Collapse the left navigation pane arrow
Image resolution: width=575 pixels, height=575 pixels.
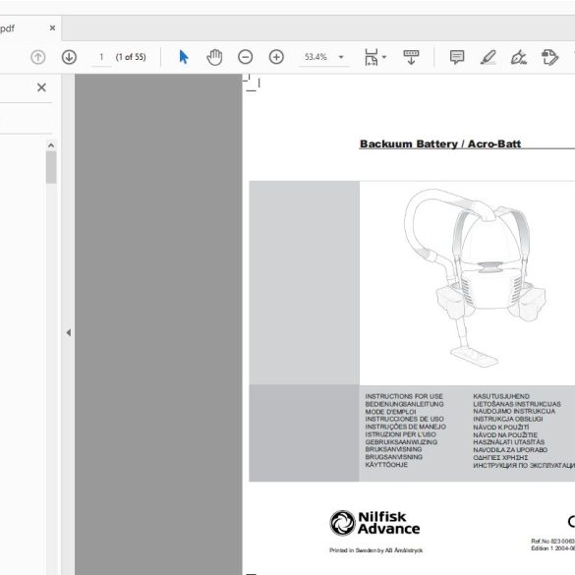tap(69, 332)
